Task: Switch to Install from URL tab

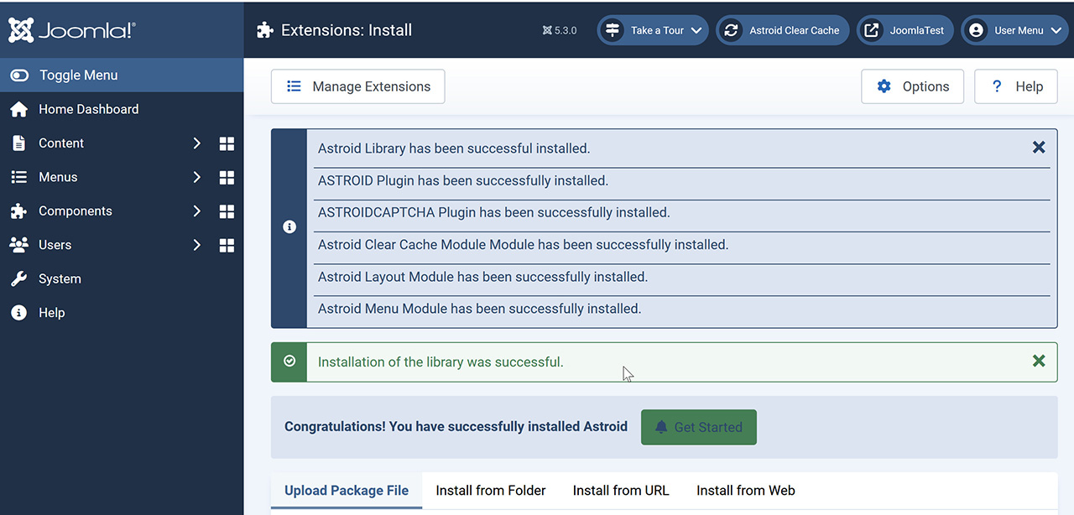Action: point(621,491)
